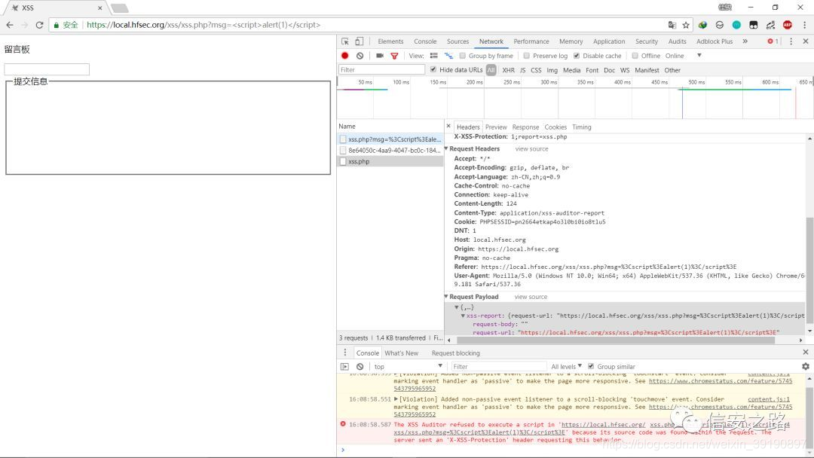Open network throttling Online dropdown
This screenshot has width=814, height=458.
coord(684,56)
